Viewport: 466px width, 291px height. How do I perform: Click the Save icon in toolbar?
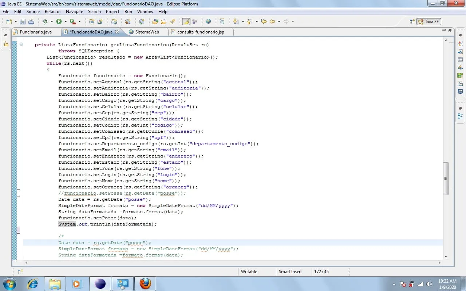(23, 22)
